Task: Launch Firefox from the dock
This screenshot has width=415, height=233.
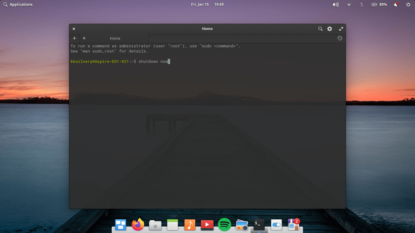Action: coord(138,225)
